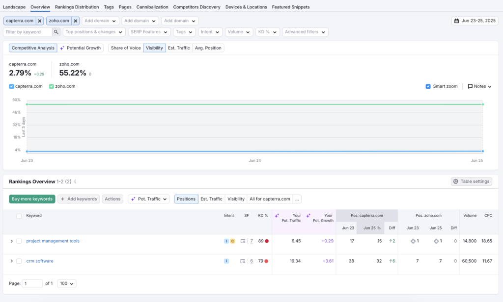The image size is (503, 302).
Task: Click the sparkle icon beside Potential Growth
Action: pyautogui.click(x=62, y=48)
